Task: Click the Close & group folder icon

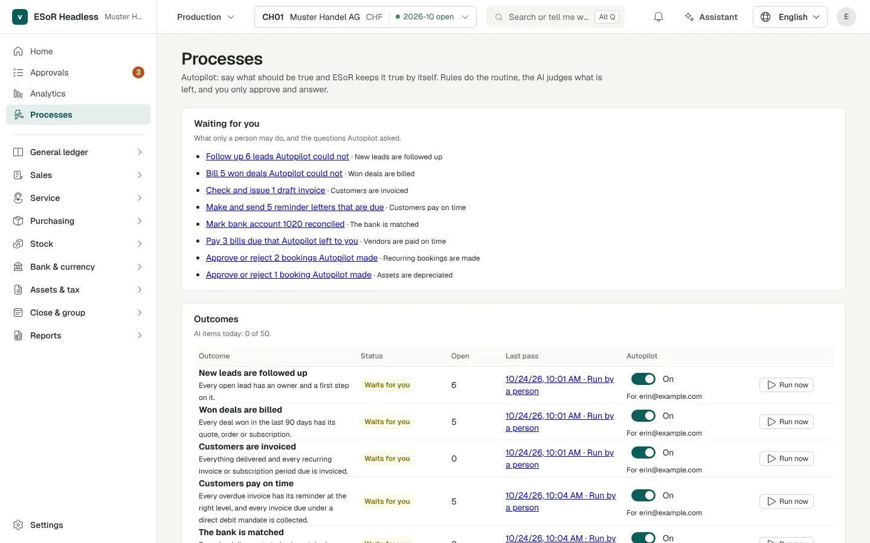Action: (x=18, y=313)
